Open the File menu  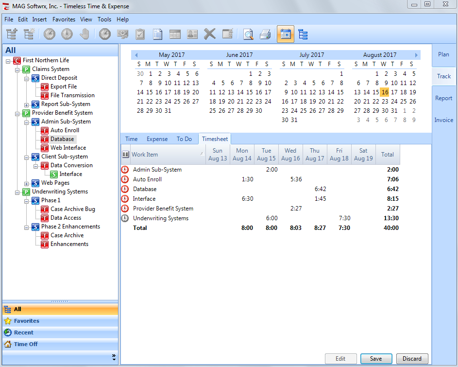9,19
